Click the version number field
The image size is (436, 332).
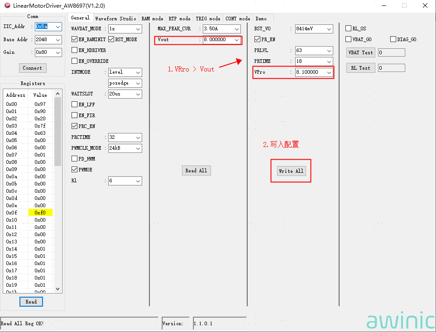(220, 323)
